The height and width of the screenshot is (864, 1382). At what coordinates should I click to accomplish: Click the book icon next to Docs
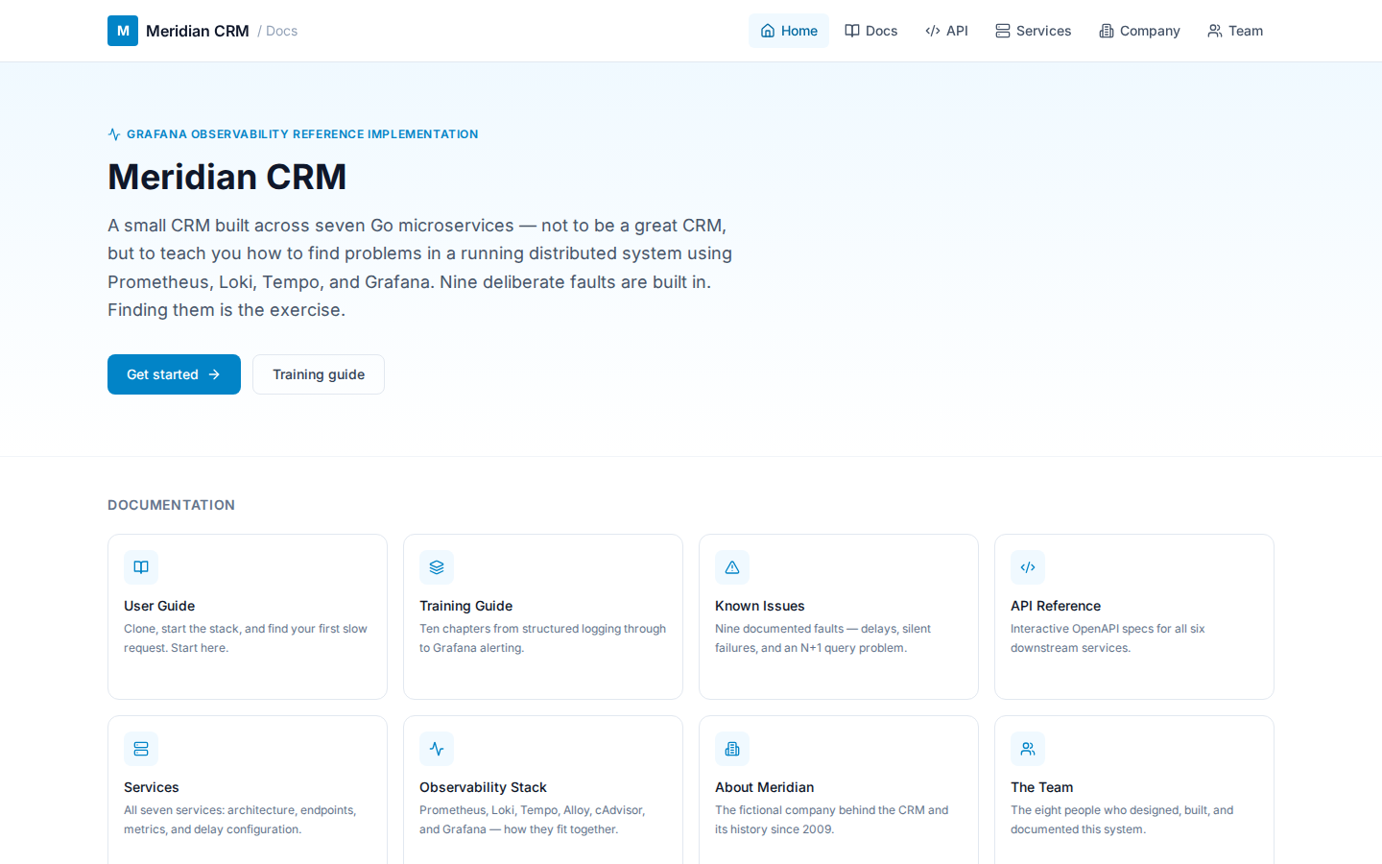pos(852,31)
